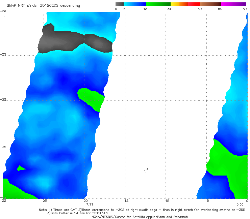Screen dimensions: 250x219
Task: Click the note line beginning 'Note: 1) Times are GMT'
Action: coord(142,210)
